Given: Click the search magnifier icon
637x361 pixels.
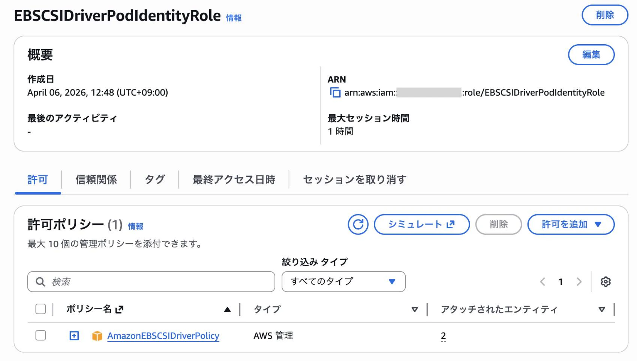Looking at the screenshot, I should click(40, 282).
